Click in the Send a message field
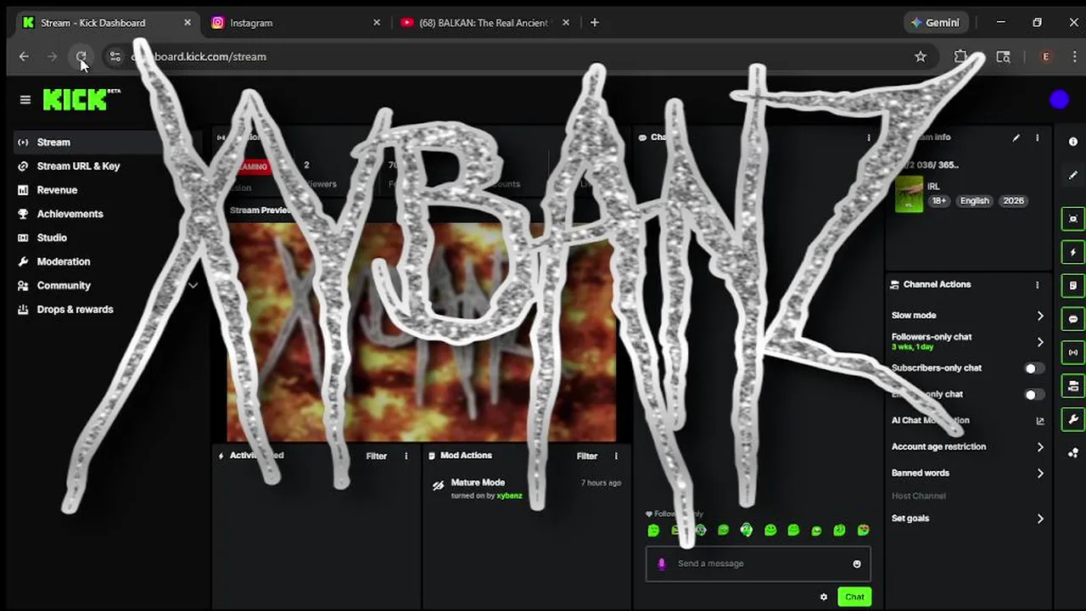The height and width of the screenshot is (611, 1086). point(758,563)
